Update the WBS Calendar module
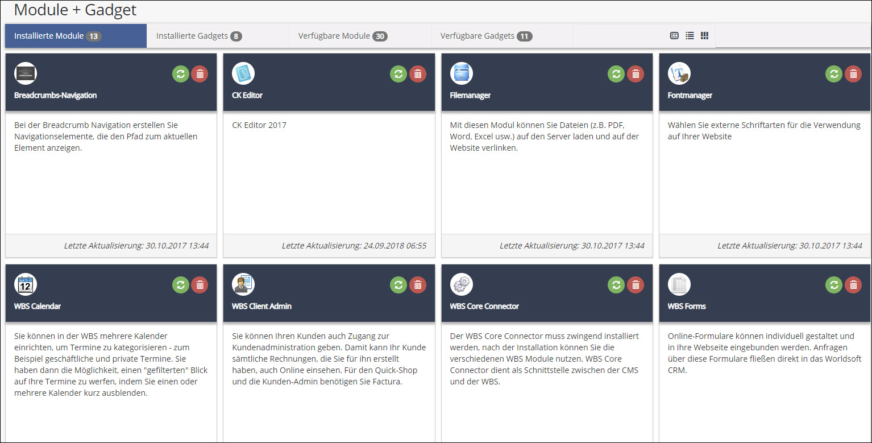Screen dimensions: 872x443 pyautogui.click(x=181, y=285)
